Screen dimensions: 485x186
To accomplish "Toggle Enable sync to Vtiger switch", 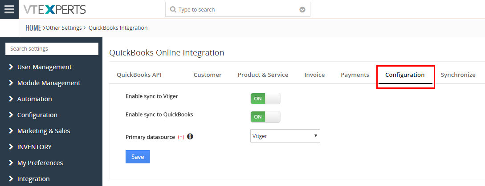I will (x=265, y=99).
